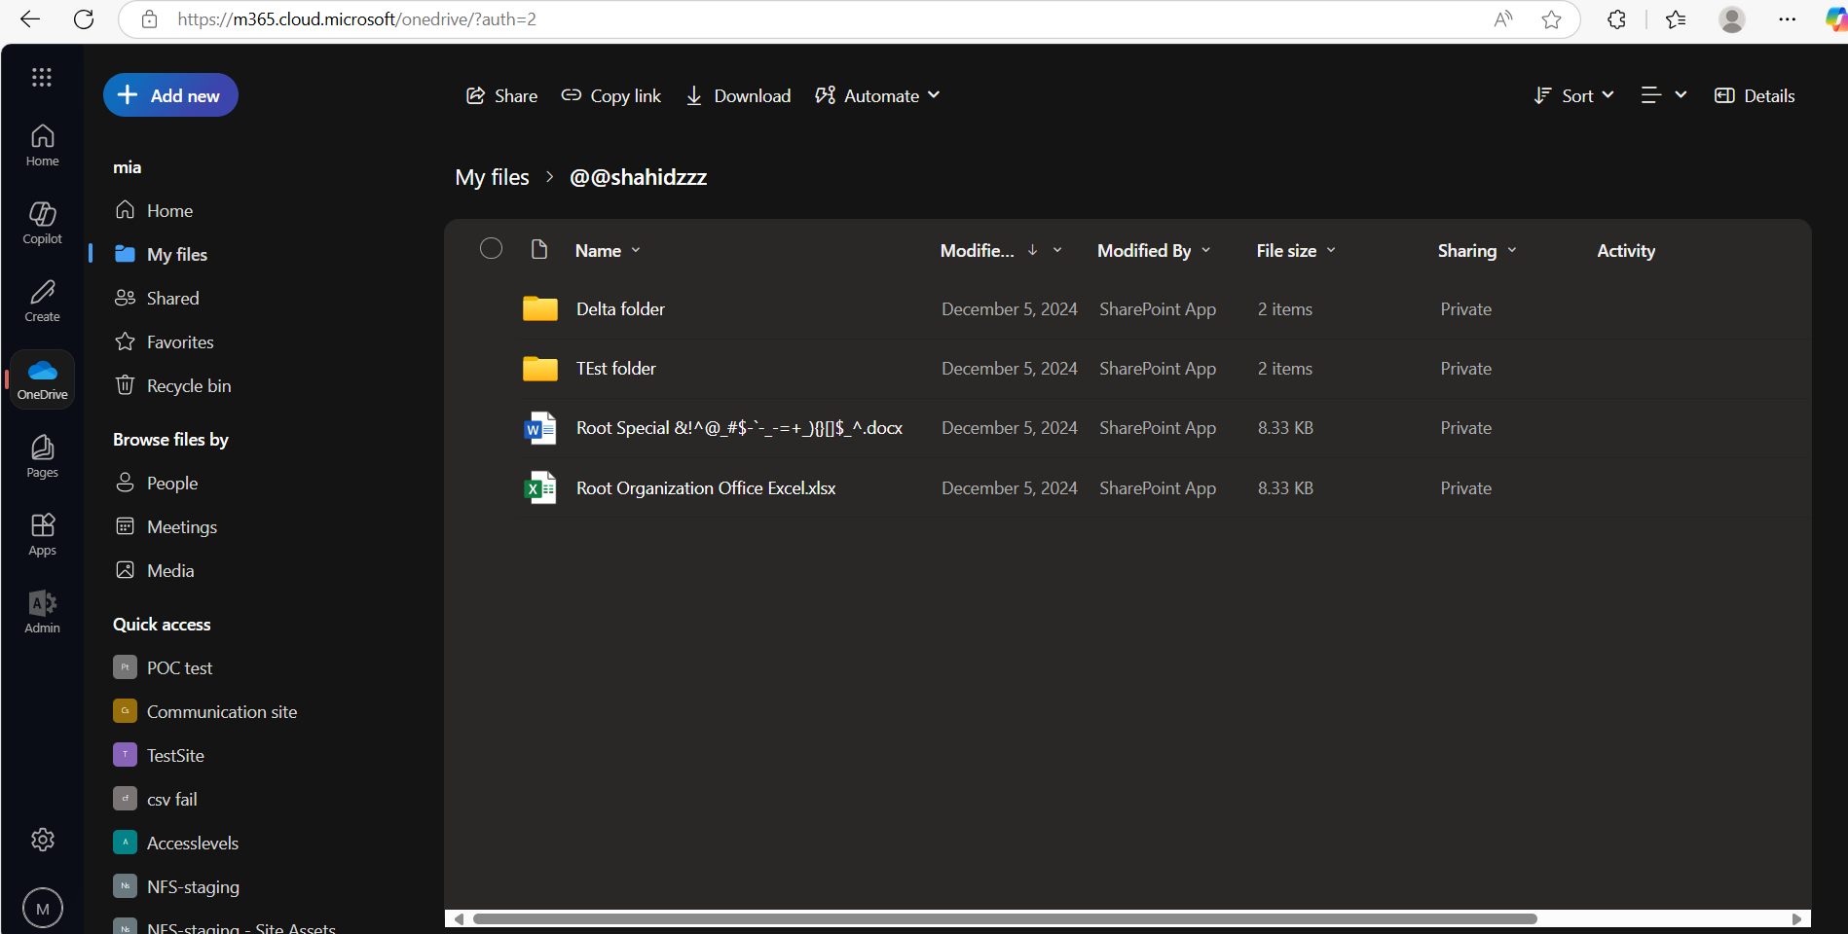This screenshot has width=1848, height=934.
Task: Click the browser address bar URL
Action: click(356, 19)
